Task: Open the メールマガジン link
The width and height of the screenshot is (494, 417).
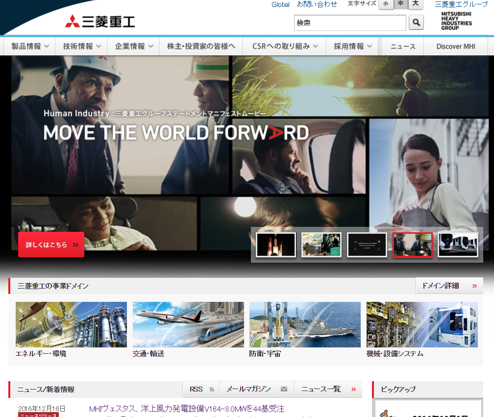Action: click(257, 389)
